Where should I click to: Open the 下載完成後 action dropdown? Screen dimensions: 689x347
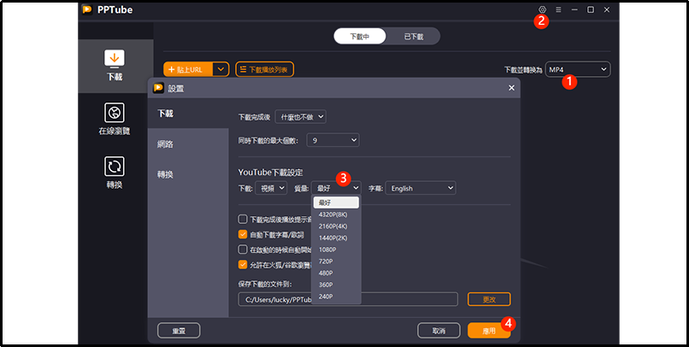pyautogui.click(x=301, y=117)
